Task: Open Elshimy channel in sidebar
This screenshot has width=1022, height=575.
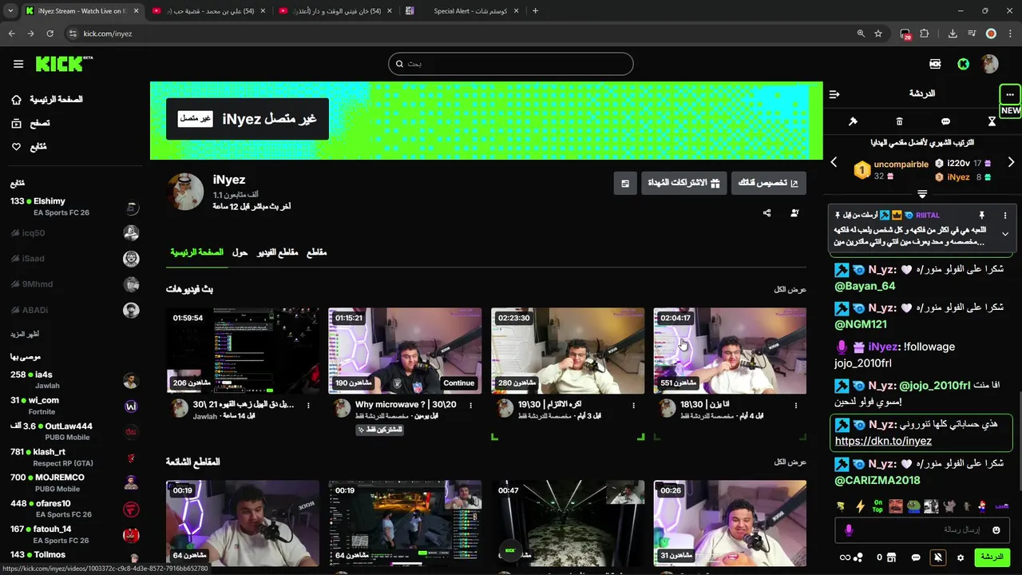Action: 74,207
